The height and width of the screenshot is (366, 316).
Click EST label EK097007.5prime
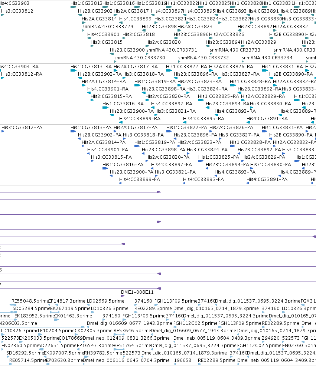point(64,353)
